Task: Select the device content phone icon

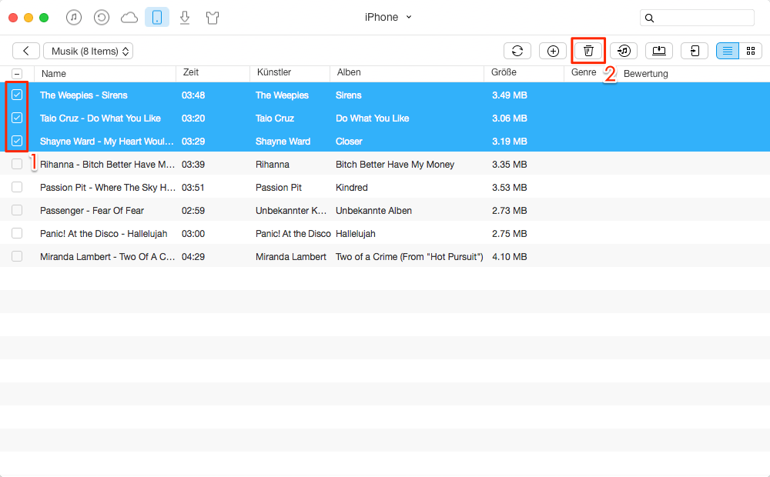Action: (157, 17)
